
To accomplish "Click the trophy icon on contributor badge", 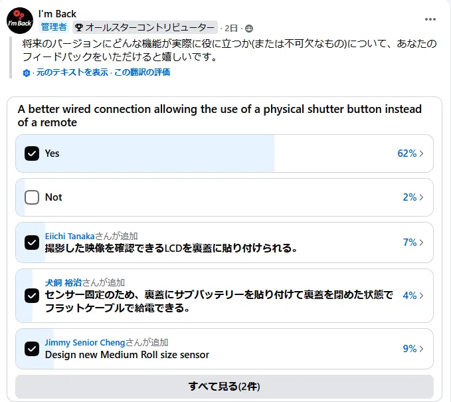I will tap(79, 28).
